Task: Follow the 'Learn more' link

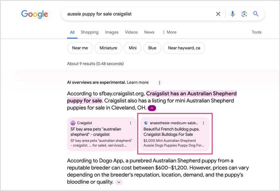Action: click(x=138, y=82)
